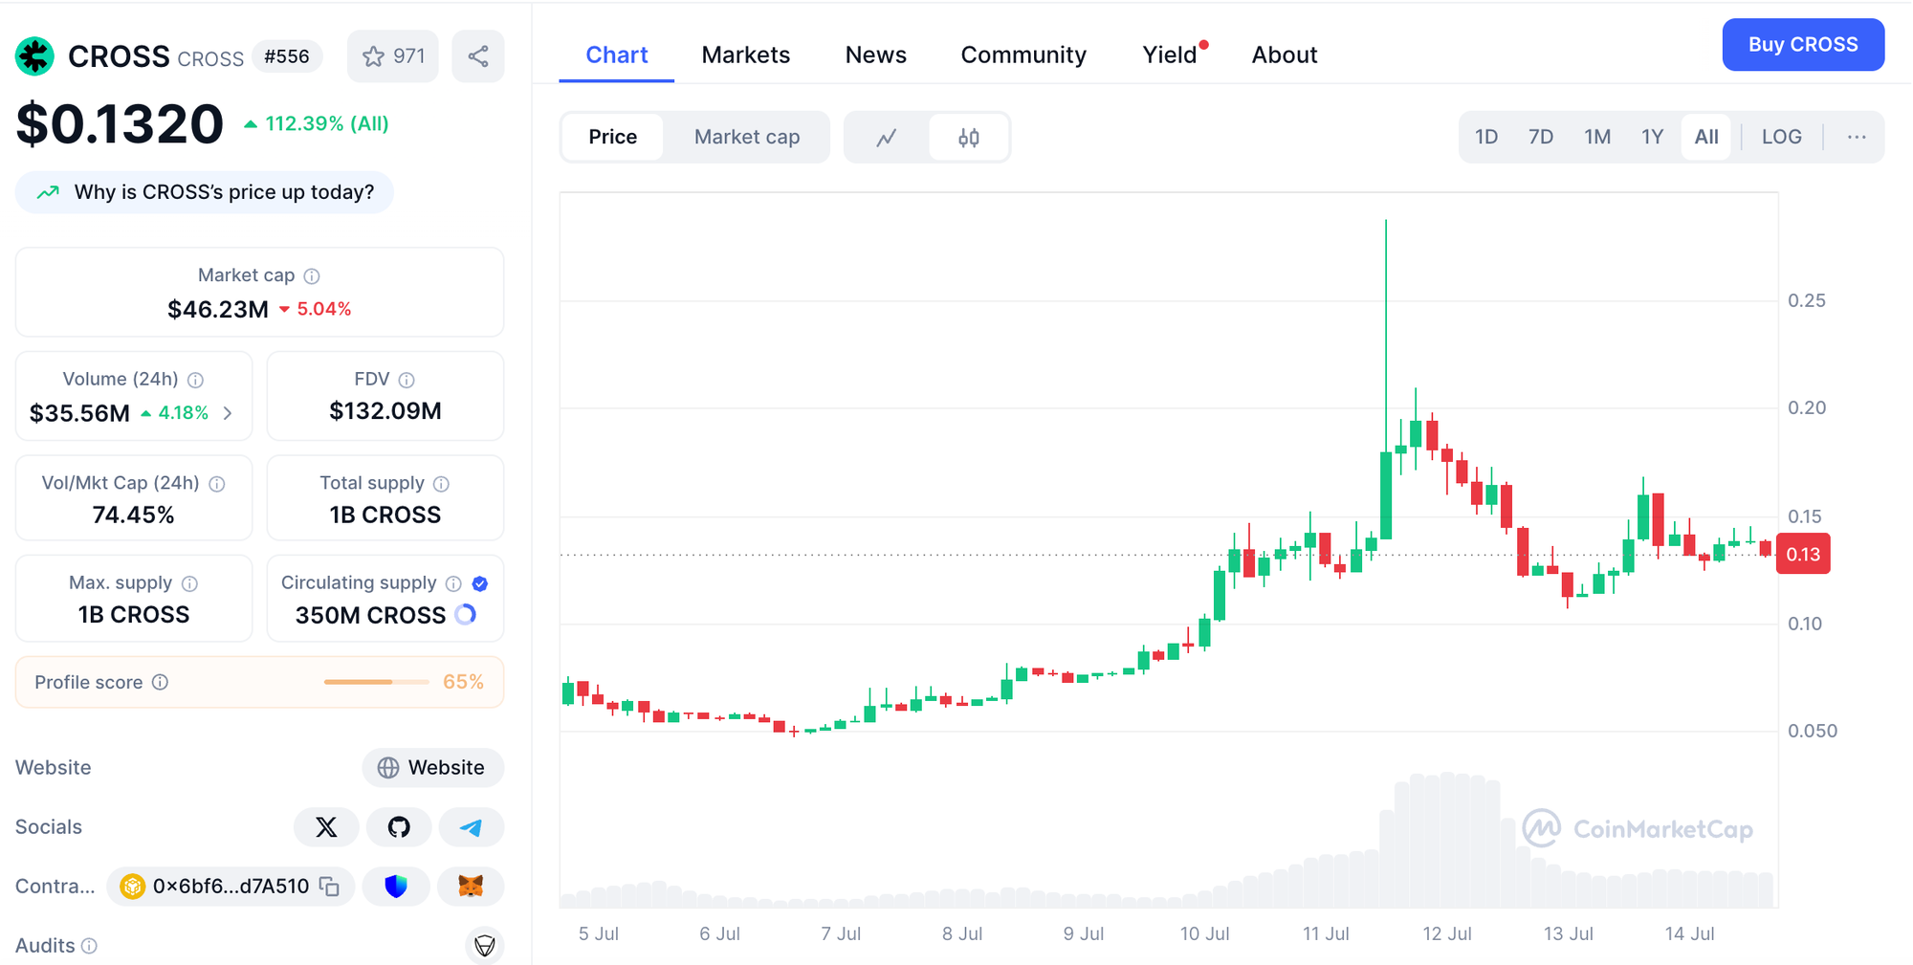Copy the contract address
The width and height of the screenshot is (1913, 965).
tap(330, 887)
